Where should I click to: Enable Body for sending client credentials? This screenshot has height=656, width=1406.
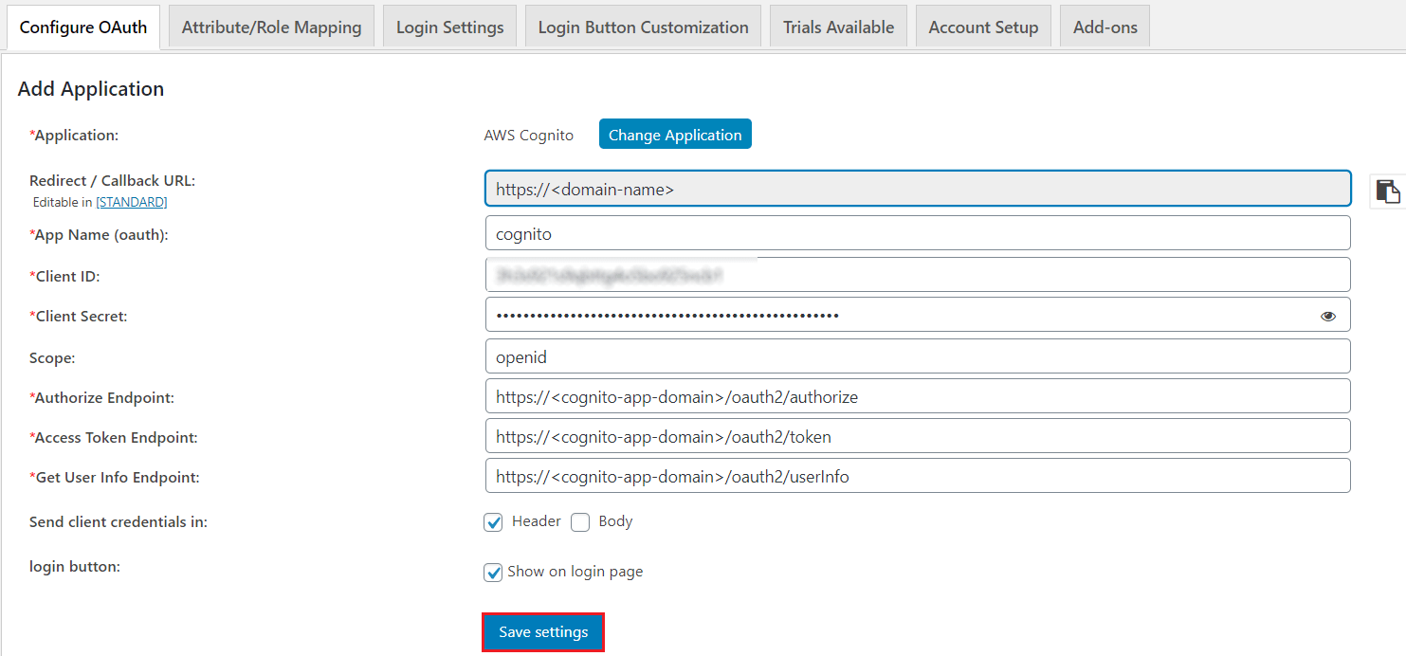579,521
